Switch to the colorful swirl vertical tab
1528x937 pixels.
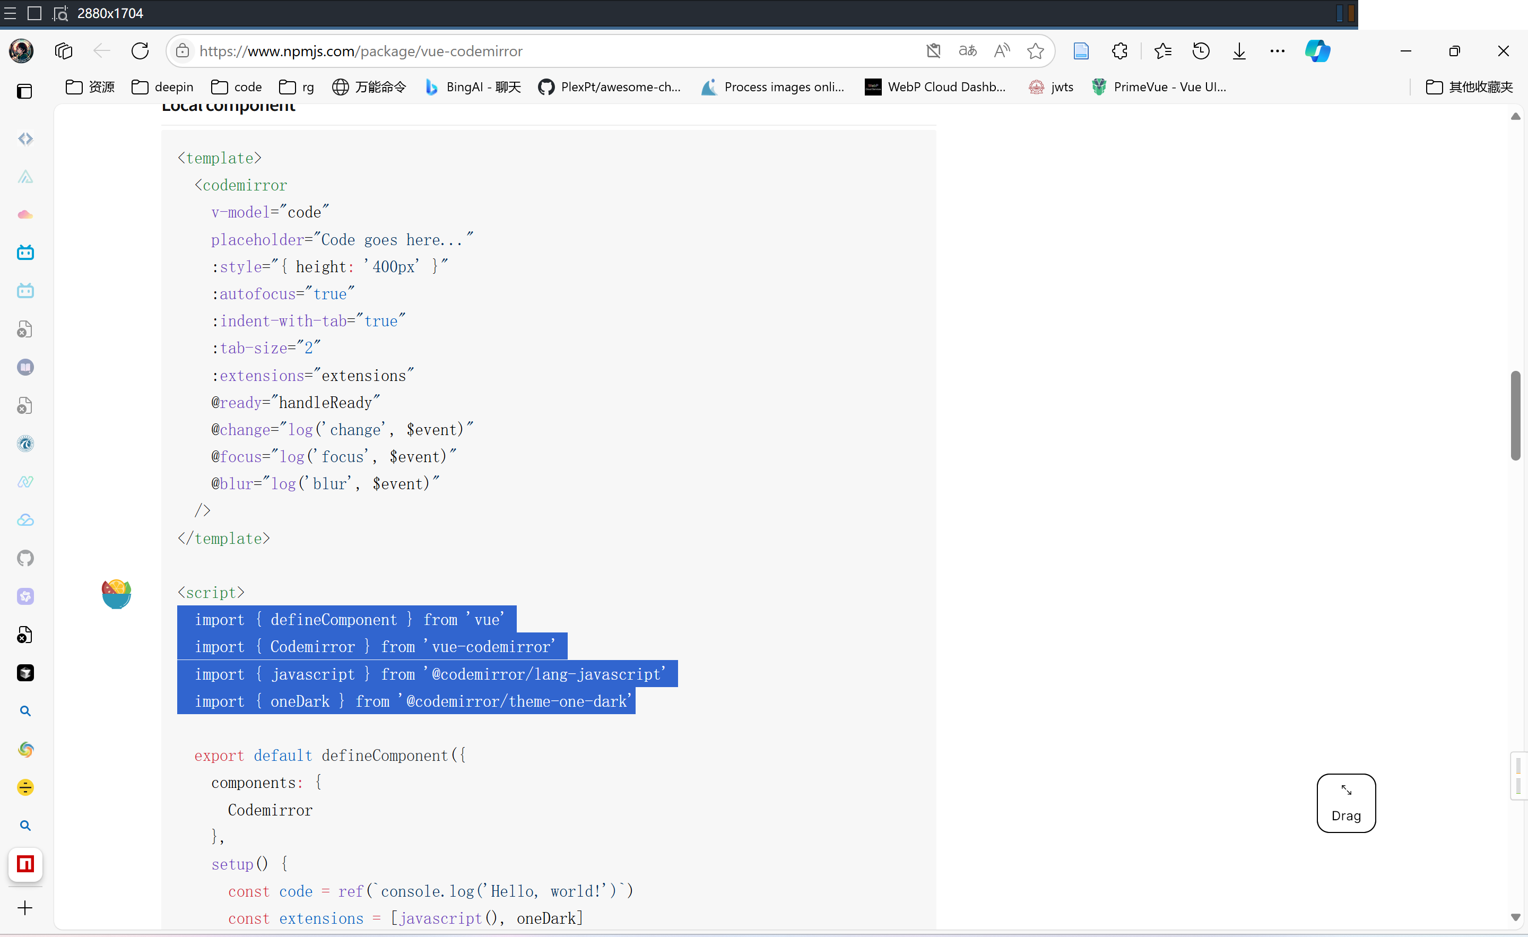click(25, 749)
